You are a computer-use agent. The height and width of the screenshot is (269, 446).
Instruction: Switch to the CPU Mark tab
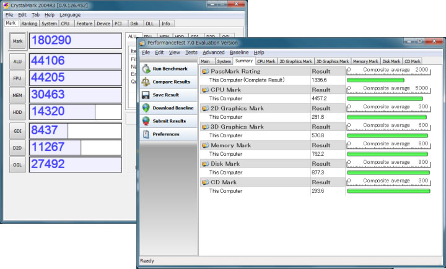click(266, 61)
